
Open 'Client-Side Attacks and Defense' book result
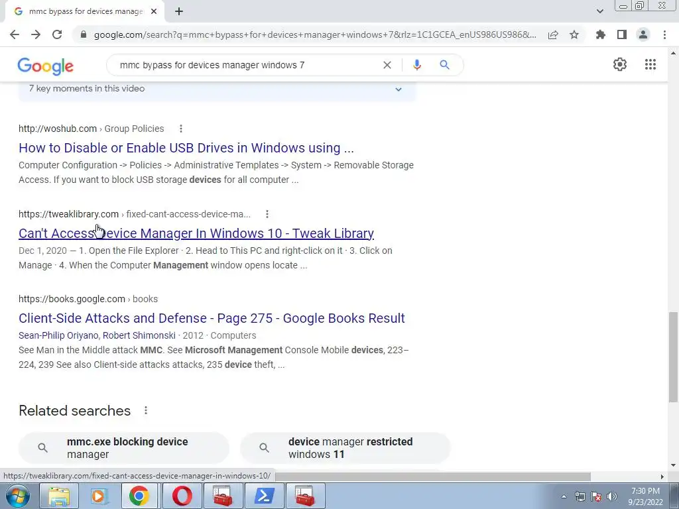click(x=212, y=318)
